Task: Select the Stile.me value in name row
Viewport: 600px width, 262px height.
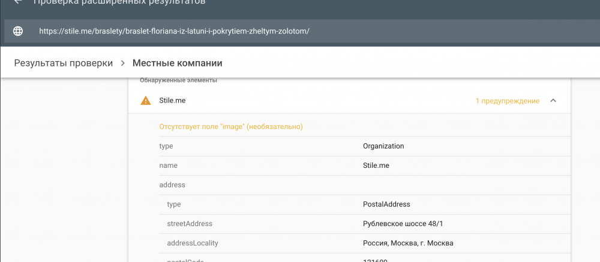Action: click(x=376, y=165)
